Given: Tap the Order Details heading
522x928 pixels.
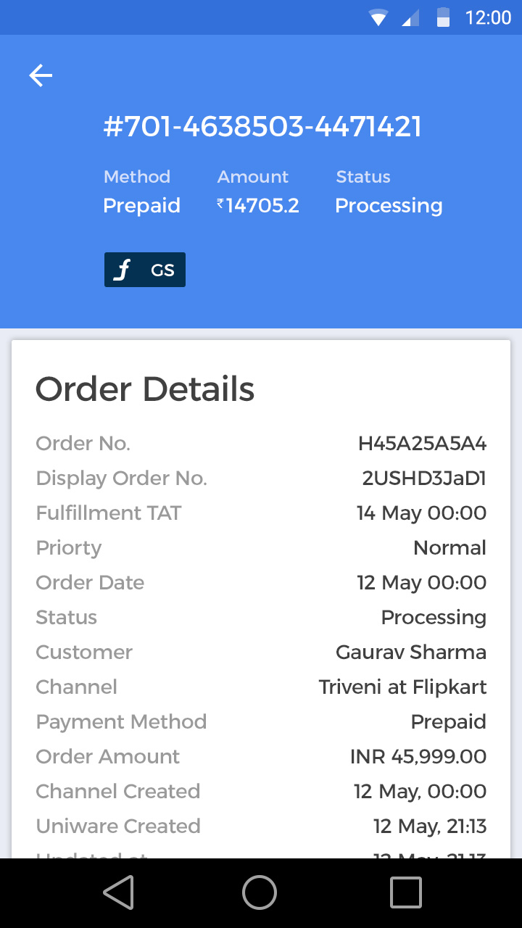Looking at the screenshot, I should [145, 389].
